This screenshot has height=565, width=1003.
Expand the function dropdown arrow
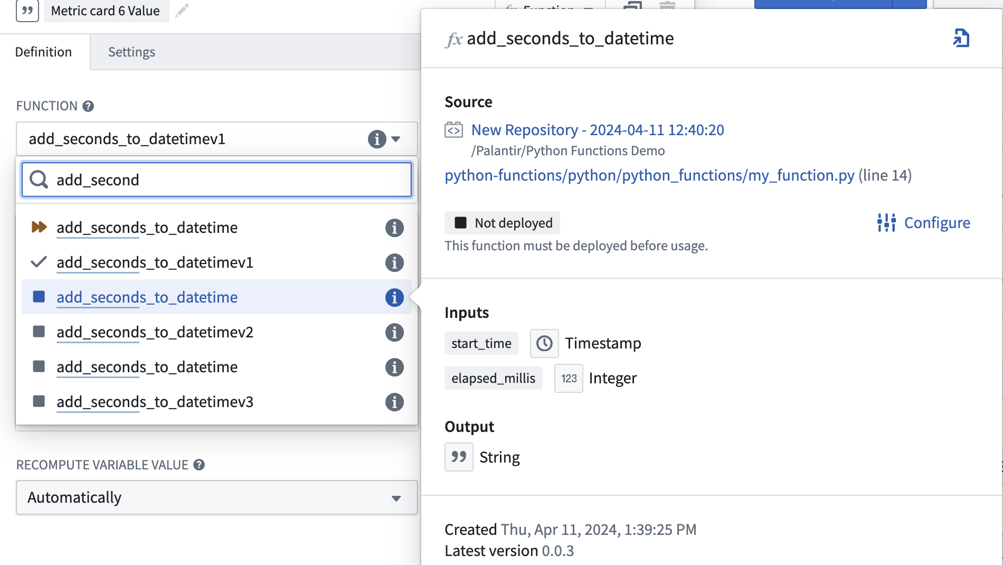pos(396,139)
